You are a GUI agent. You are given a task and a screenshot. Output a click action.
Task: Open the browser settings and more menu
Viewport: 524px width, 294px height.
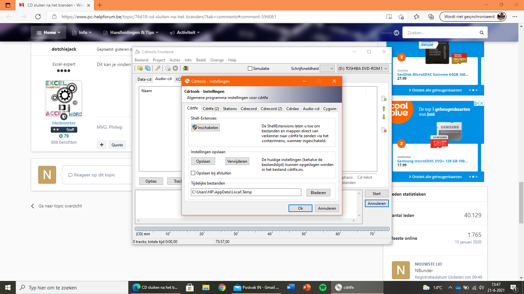(x=515, y=17)
